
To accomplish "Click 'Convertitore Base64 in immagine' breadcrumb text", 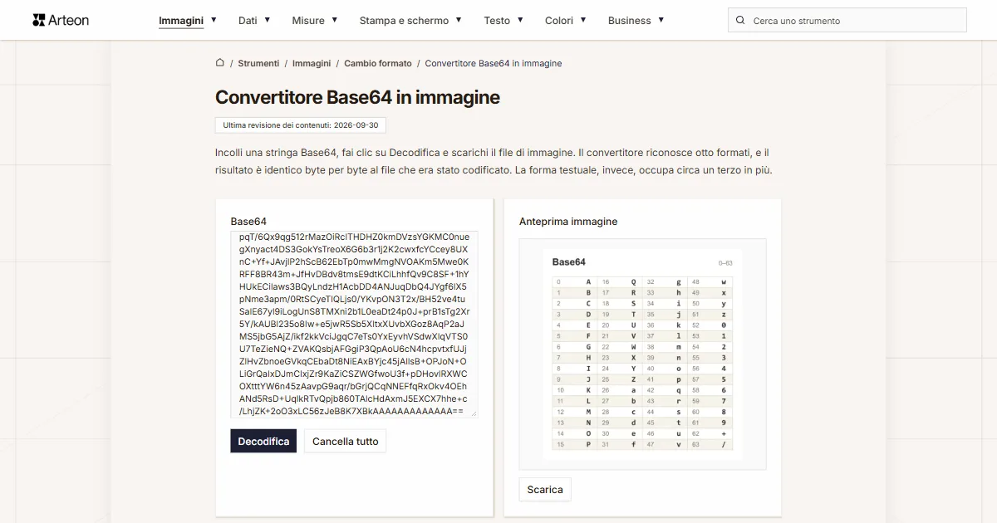I will click(494, 63).
